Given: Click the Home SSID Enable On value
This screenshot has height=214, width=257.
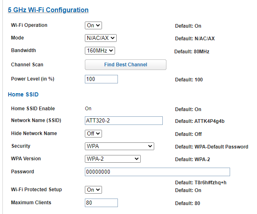Looking at the screenshot, I should [88, 109].
